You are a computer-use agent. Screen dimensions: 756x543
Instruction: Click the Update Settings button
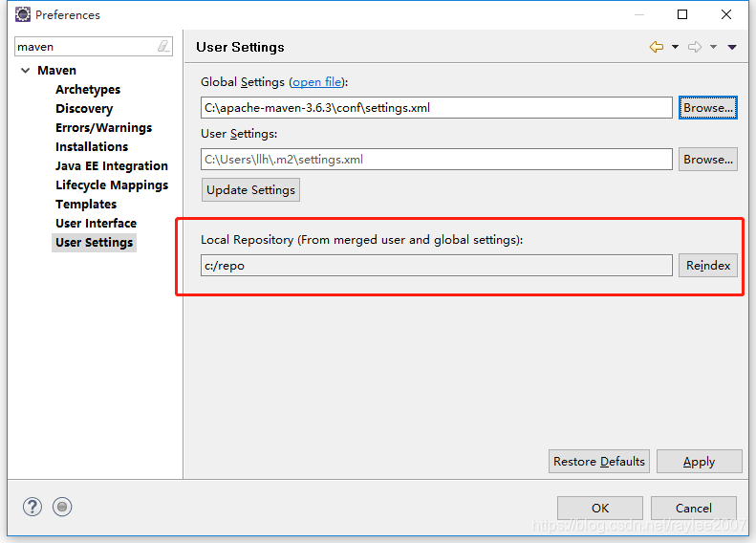(250, 190)
